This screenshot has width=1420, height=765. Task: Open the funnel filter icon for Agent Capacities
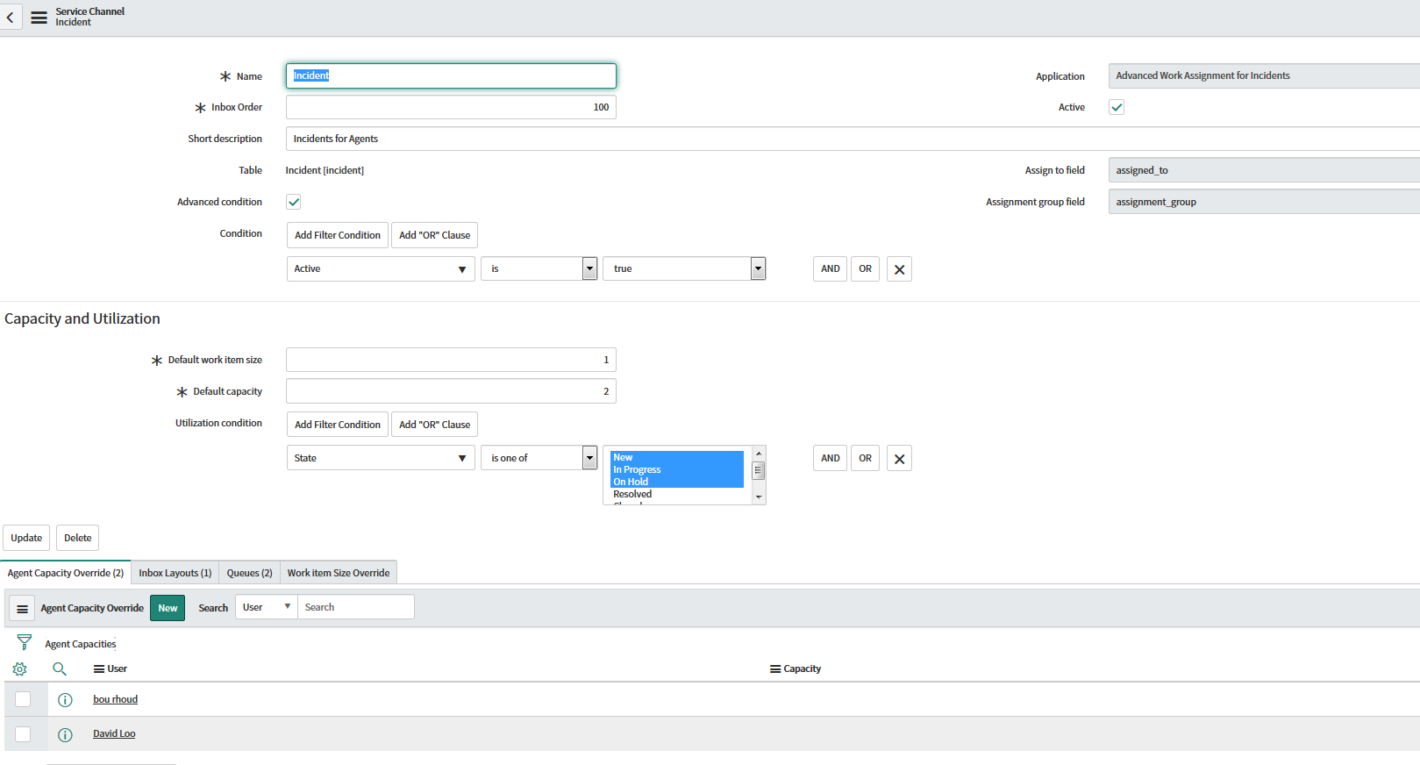point(25,642)
